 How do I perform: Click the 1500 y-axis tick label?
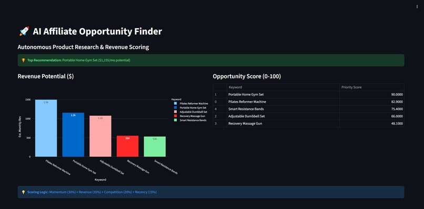pos(28,100)
